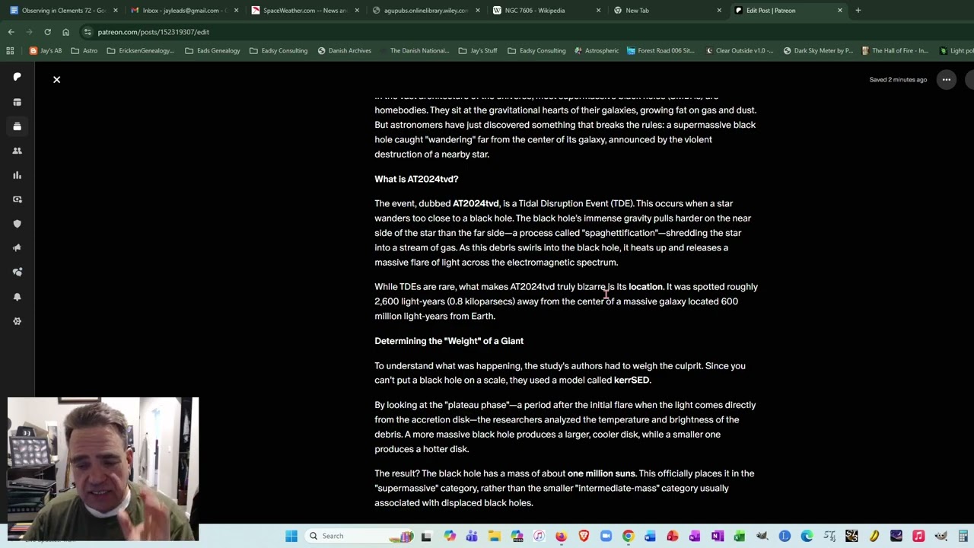Viewport: 974px width, 548px height.
Task: Open the post options three-dot menu
Action: tap(946, 79)
